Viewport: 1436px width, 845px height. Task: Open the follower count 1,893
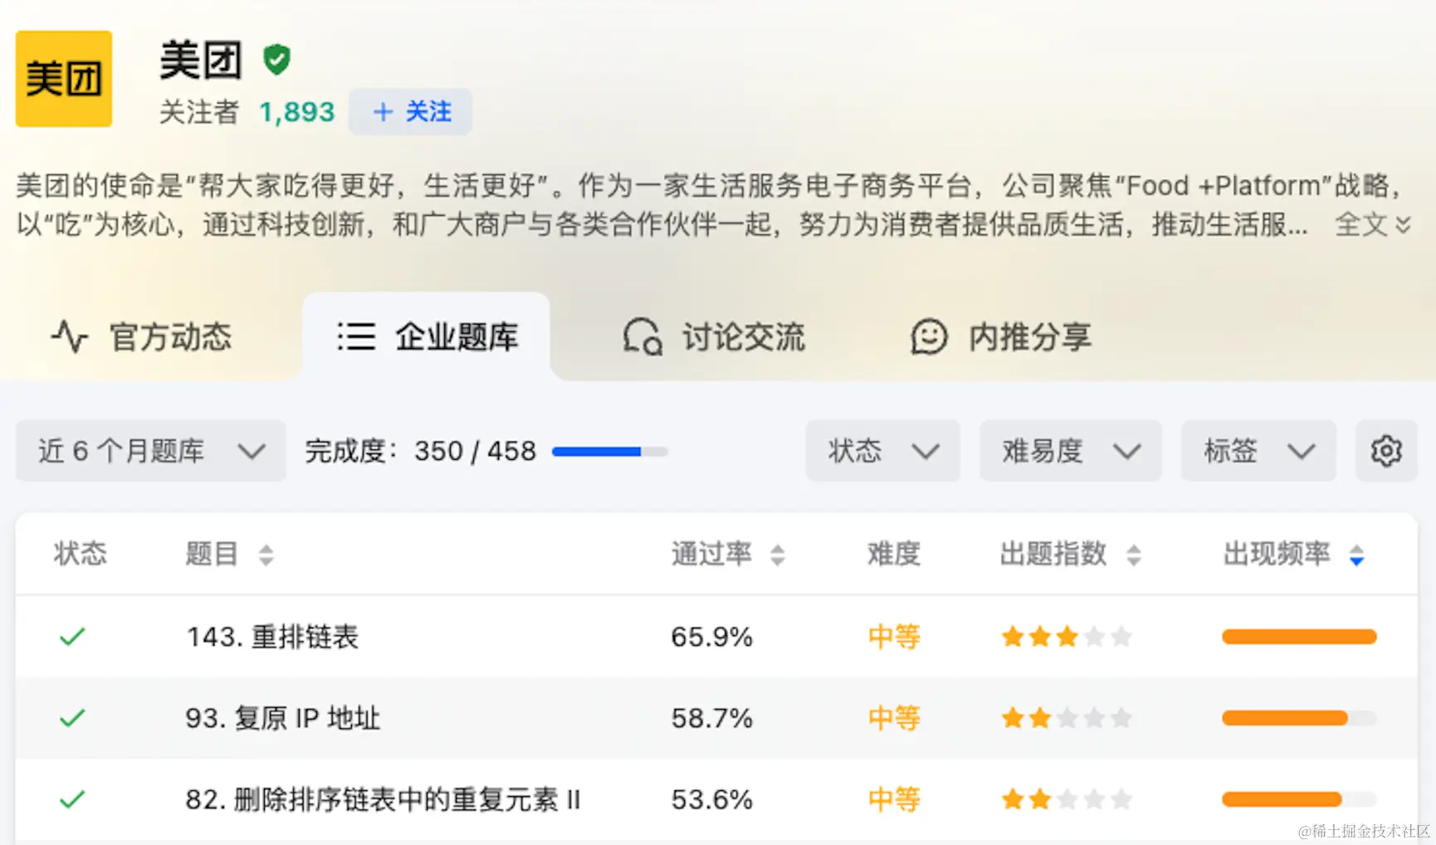[297, 112]
